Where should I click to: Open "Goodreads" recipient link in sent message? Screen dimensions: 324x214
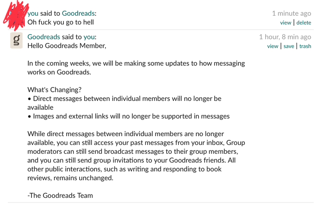coord(75,13)
